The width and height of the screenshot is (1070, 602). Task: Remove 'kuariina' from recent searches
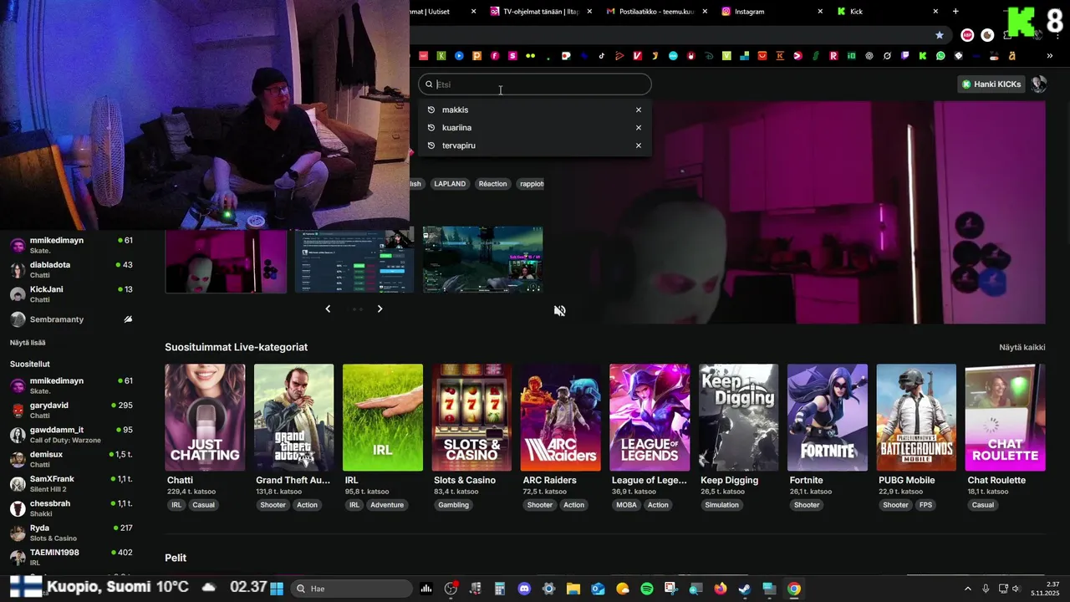[639, 128]
